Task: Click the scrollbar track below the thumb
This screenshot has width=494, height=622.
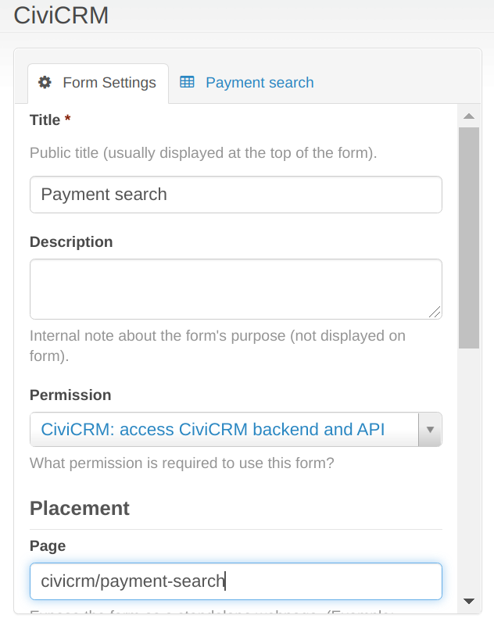Action: tap(469, 469)
